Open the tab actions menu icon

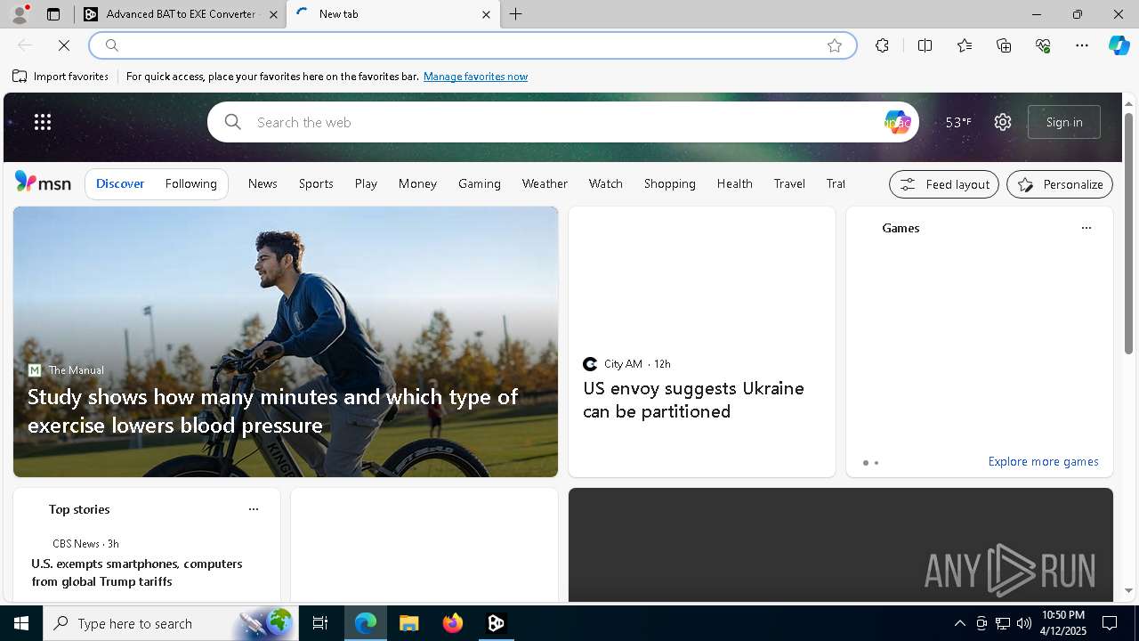click(x=53, y=14)
